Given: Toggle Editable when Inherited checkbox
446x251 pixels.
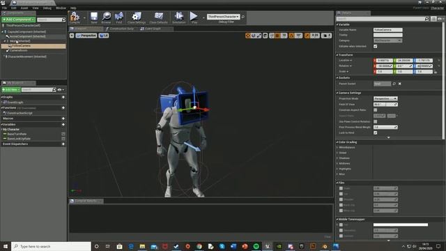Looking at the screenshot, I should tap(376, 46).
